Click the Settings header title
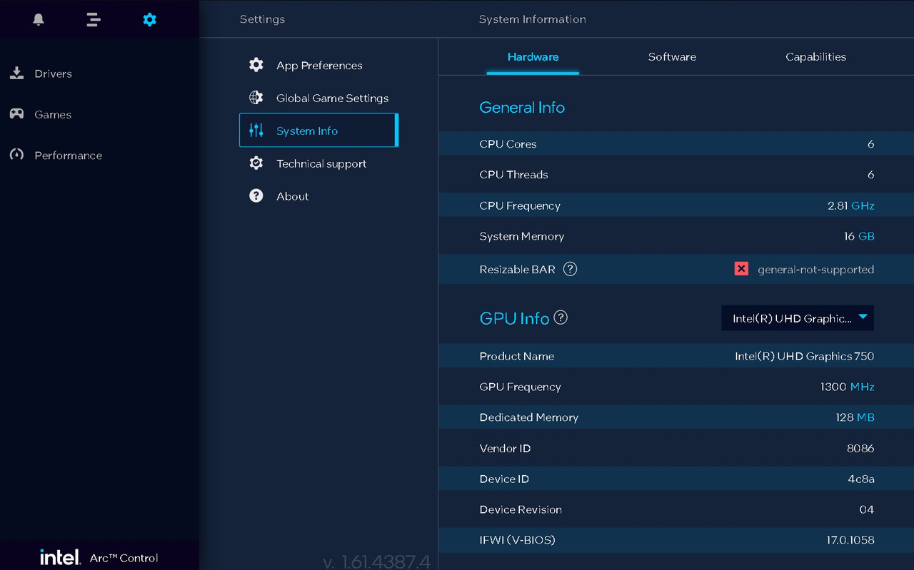This screenshot has width=914, height=570. (x=262, y=19)
